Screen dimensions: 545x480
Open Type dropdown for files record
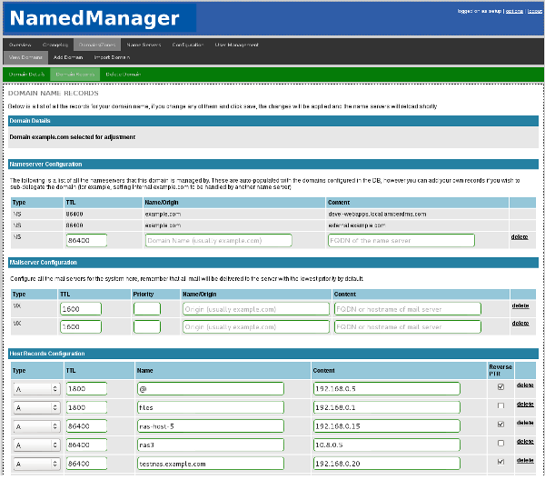36,407
